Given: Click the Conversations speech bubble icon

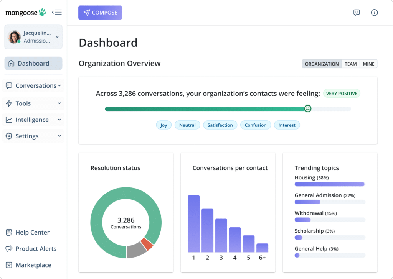Looking at the screenshot, I should (8, 85).
